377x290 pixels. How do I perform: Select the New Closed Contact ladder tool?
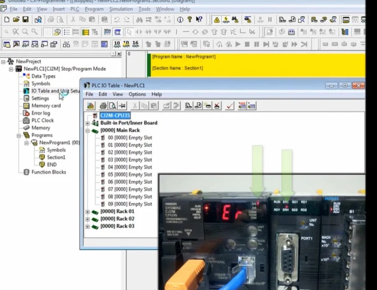pos(148,32)
